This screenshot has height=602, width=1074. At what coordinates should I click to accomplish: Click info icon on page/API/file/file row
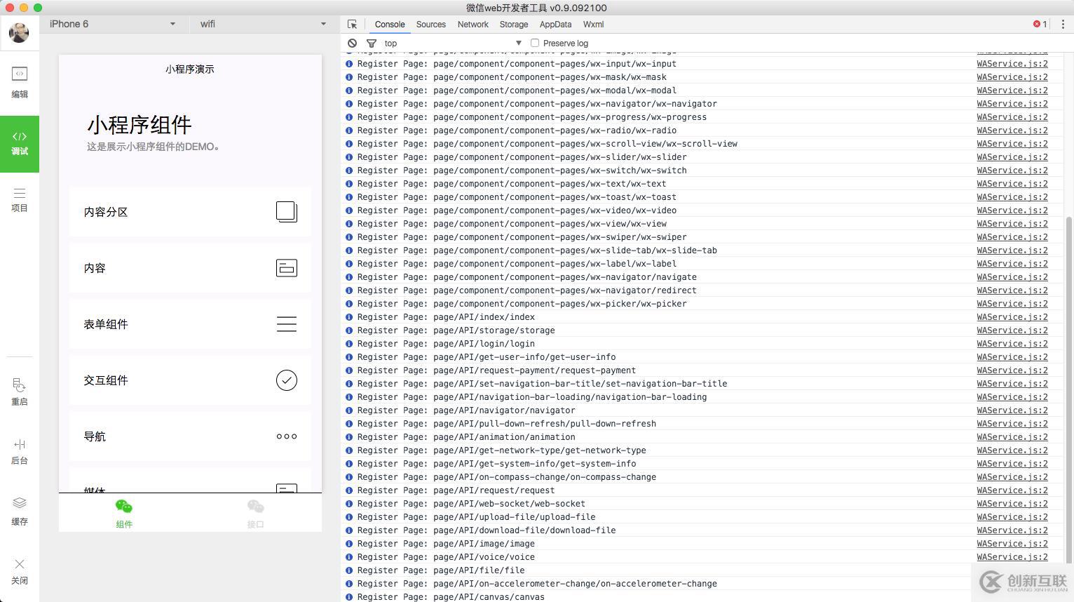tap(349, 570)
